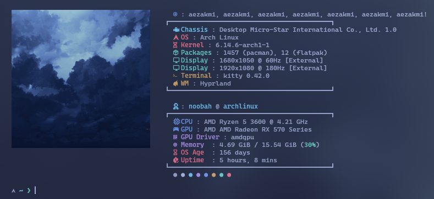The image size is (434, 199).
Task: Click the Packages label
Action: coord(196,53)
